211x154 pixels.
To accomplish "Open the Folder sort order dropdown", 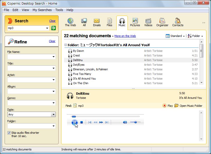I will click(195, 36).
